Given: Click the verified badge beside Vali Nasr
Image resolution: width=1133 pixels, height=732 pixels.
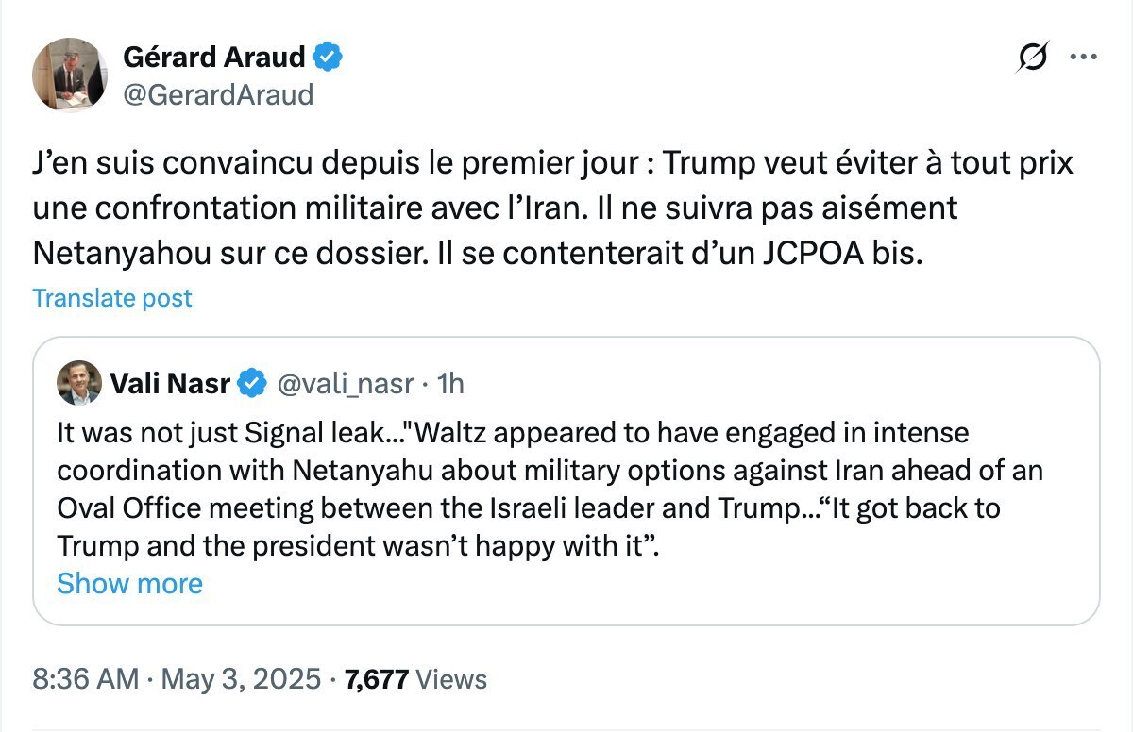Looking at the screenshot, I should coord(251,383).
